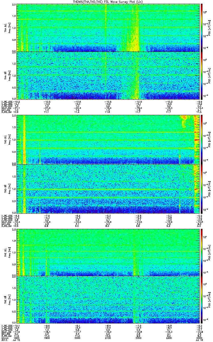Select the THA B∥ spectrogram panel
This screenshot has width=213, height=342.
(x=107, y=75)
